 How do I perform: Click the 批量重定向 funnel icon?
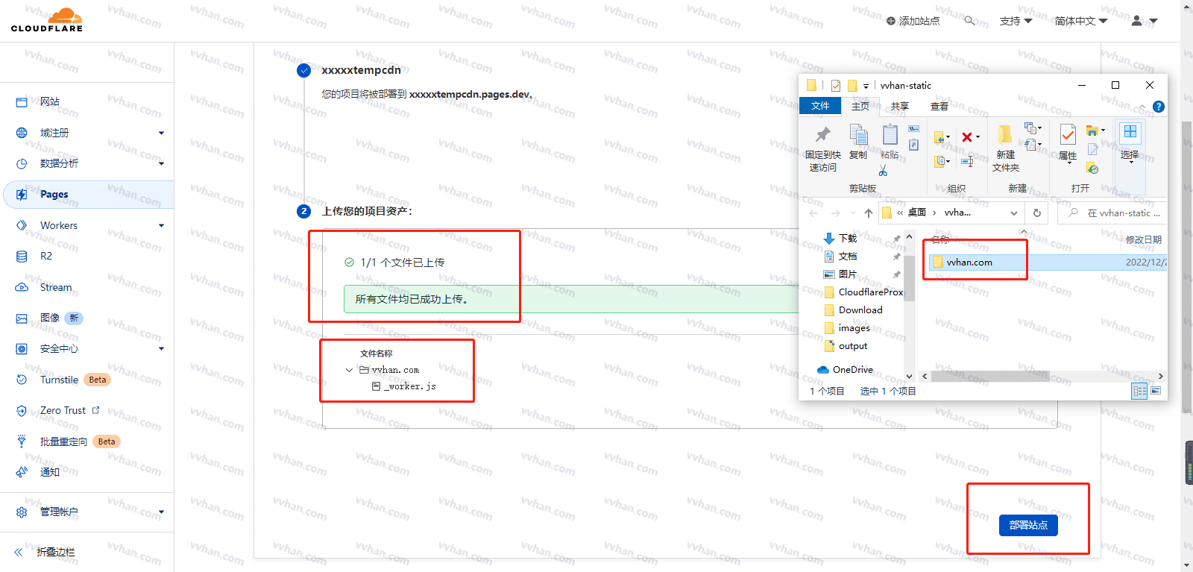tap(22, 441)
